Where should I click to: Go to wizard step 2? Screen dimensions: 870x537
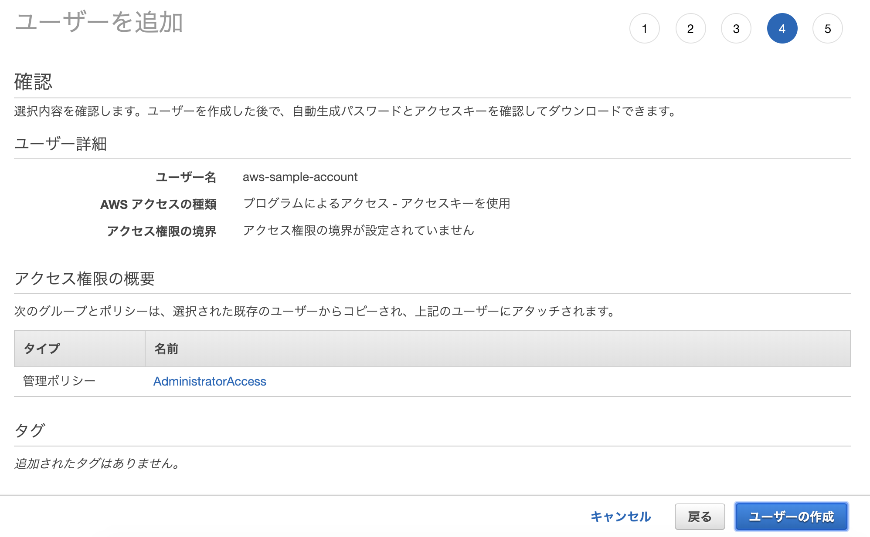(x=690, y=29)
